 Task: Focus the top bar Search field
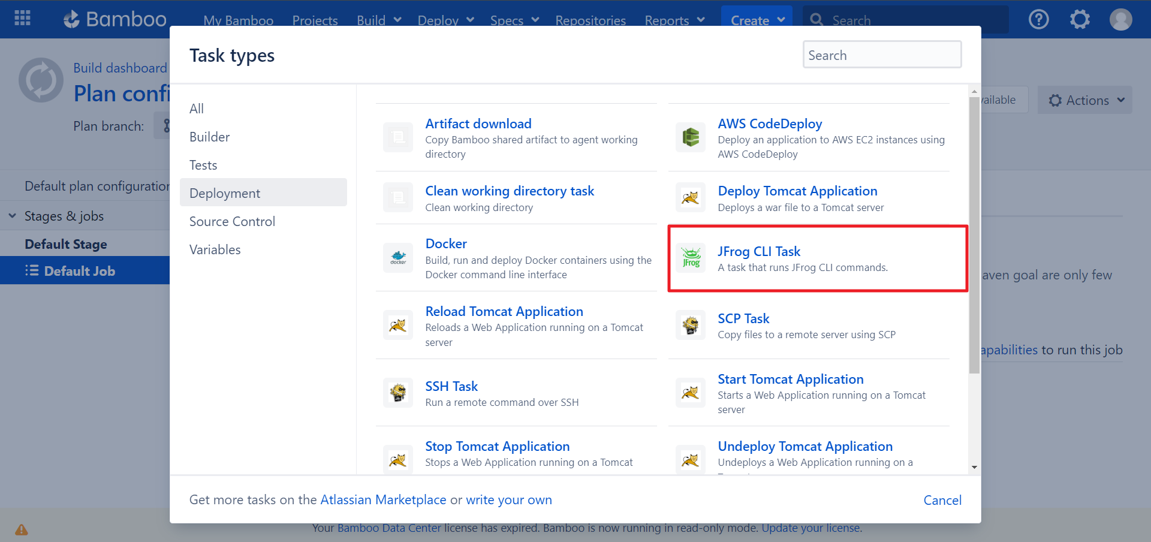(905, 20)
